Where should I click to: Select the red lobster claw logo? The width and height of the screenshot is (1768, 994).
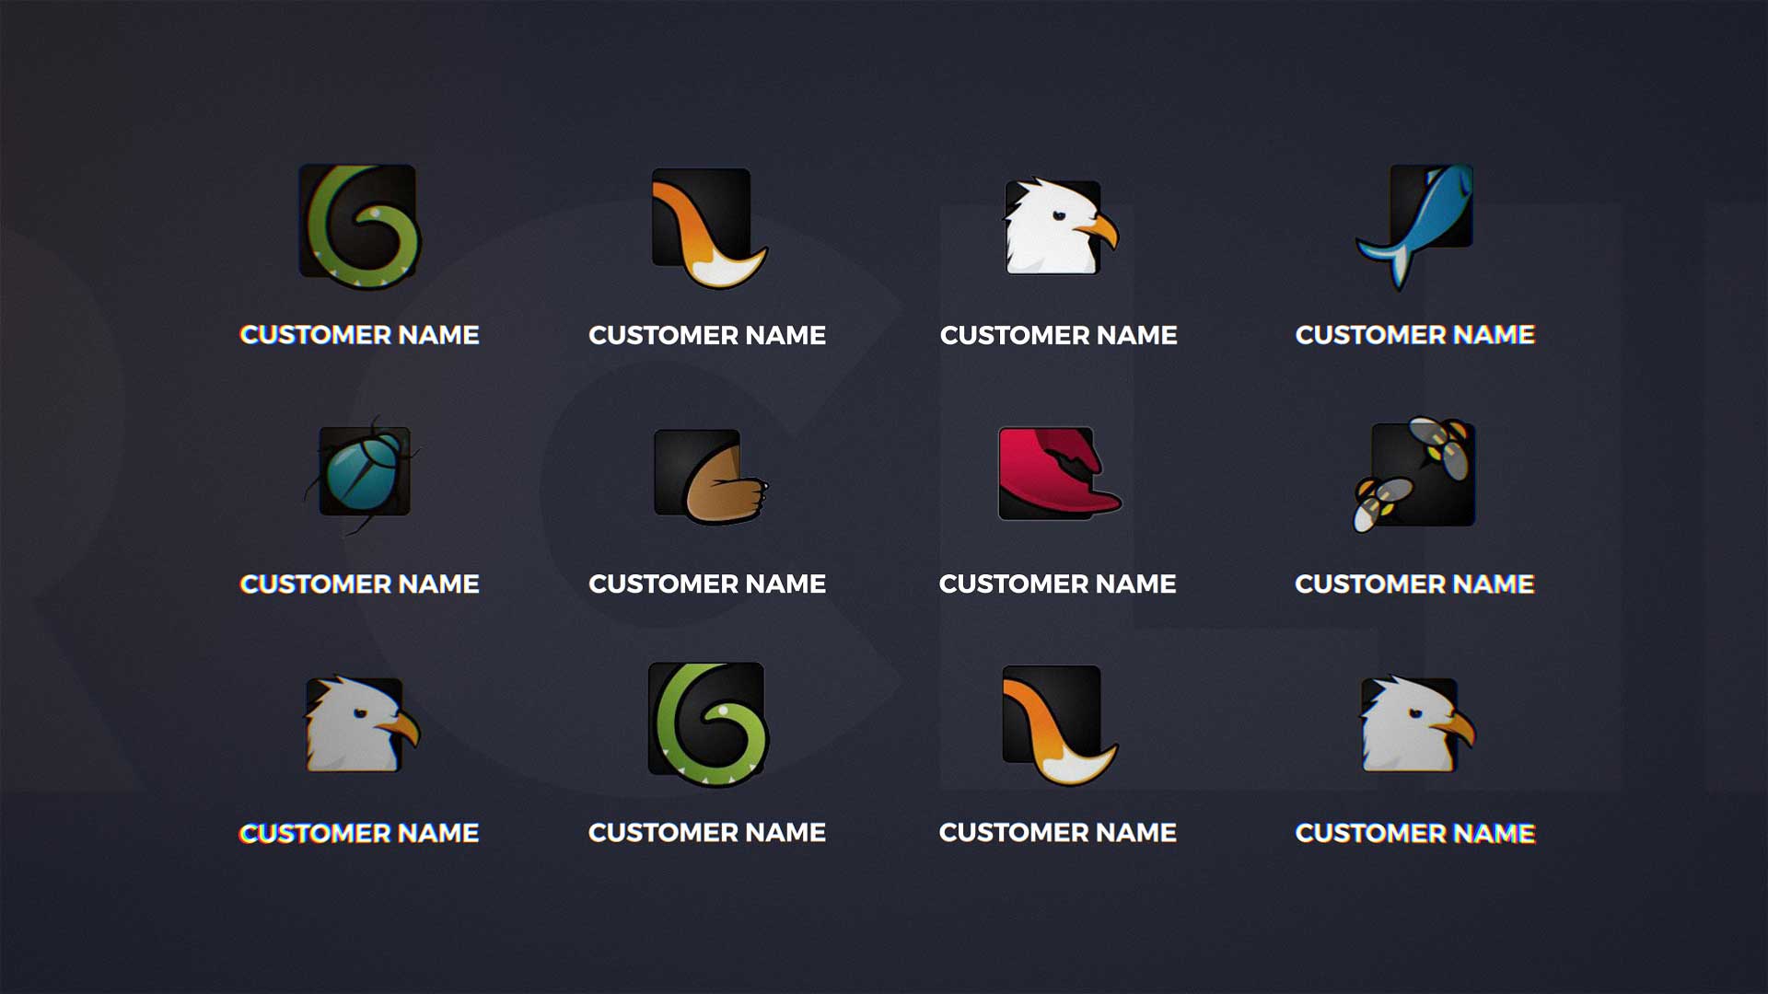click(1055, 473)
